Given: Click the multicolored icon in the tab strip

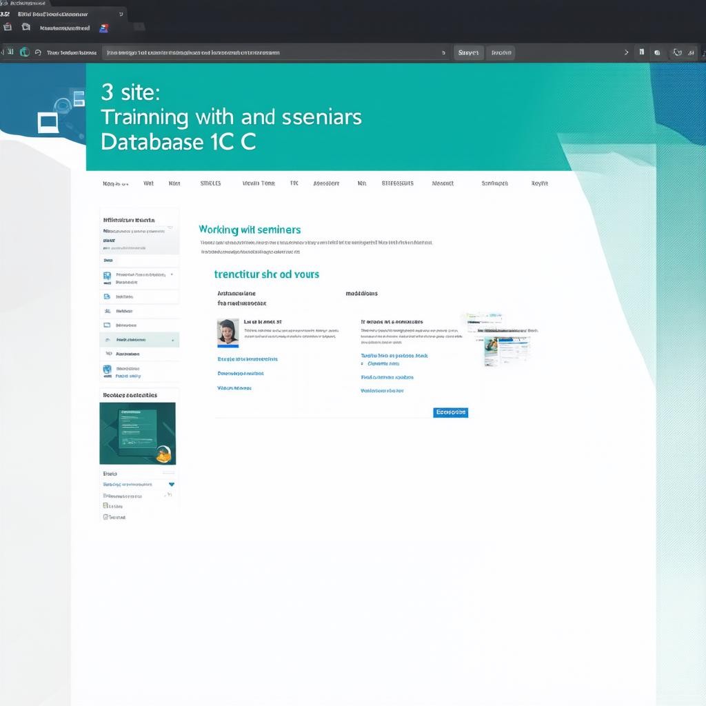Looking at the screenshot, I should click(x=104, y=28).
